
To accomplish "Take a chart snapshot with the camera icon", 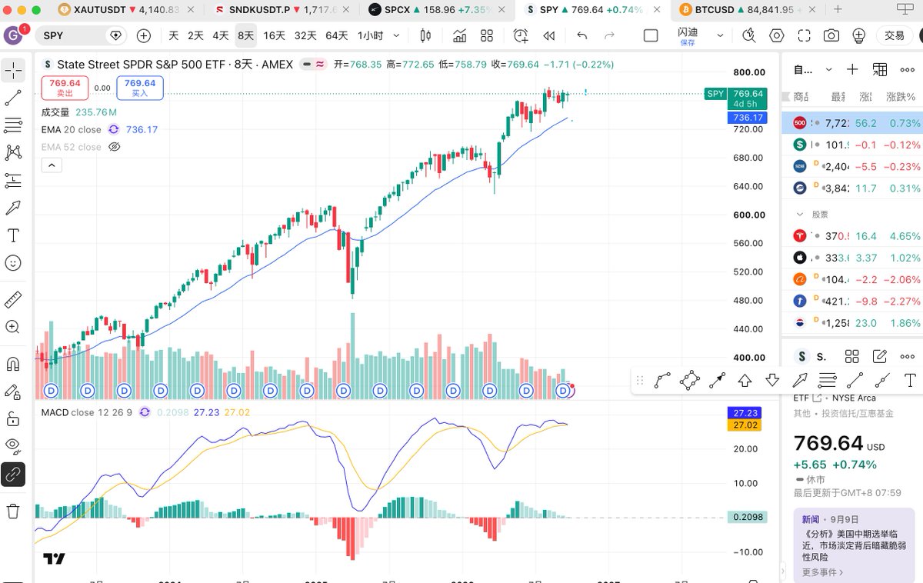I will pyautogui.click(x=831, y=36).
